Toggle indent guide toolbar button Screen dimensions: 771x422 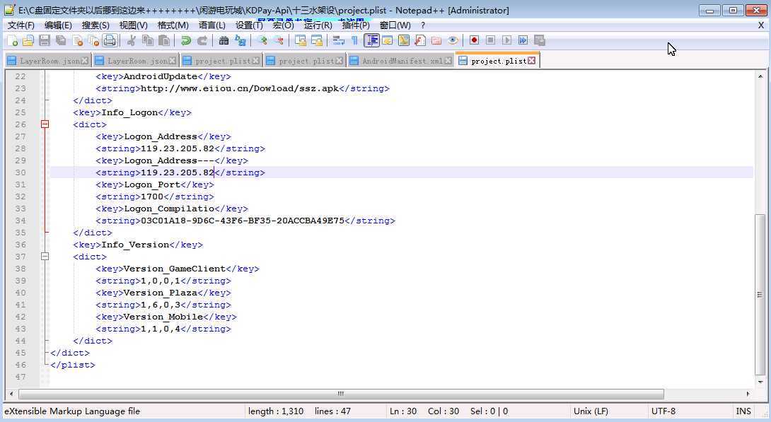(x=371, y=41)
